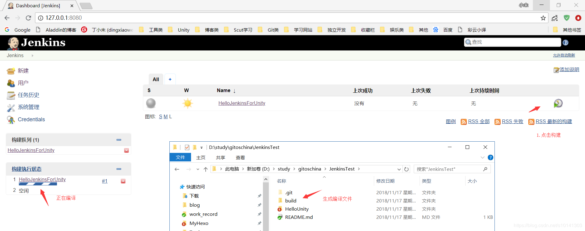This screenshot has height=231, width=585.
Task: Click the sunny weather report icon
Action: (188, 103)
